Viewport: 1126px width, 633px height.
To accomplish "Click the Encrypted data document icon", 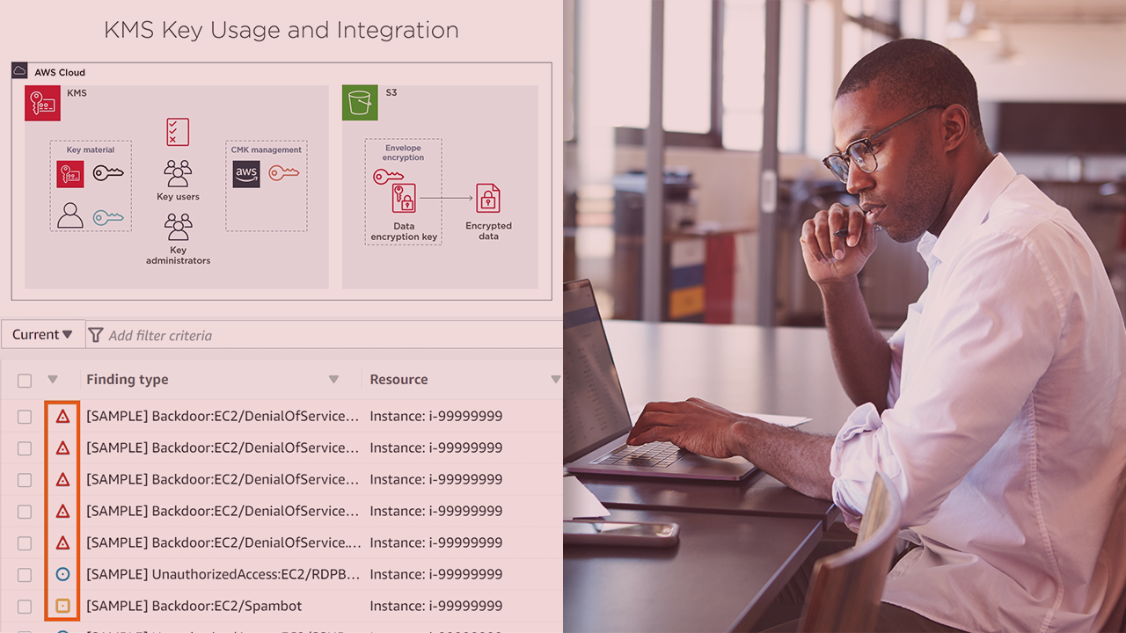I will coord(488,199).
